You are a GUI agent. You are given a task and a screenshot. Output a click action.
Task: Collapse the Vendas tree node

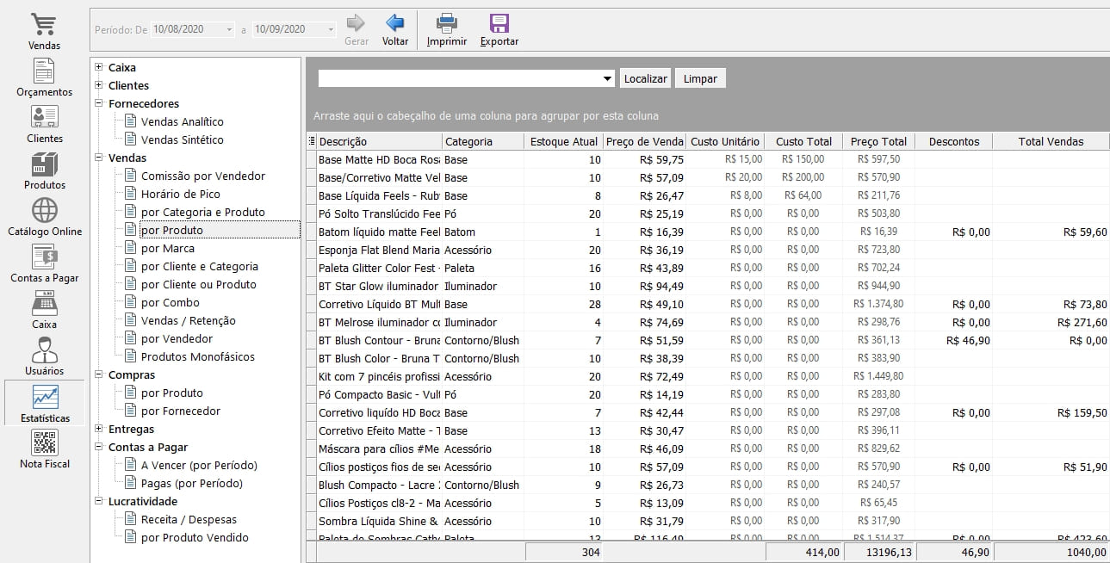pyautogui.click(x=99, y=158)
